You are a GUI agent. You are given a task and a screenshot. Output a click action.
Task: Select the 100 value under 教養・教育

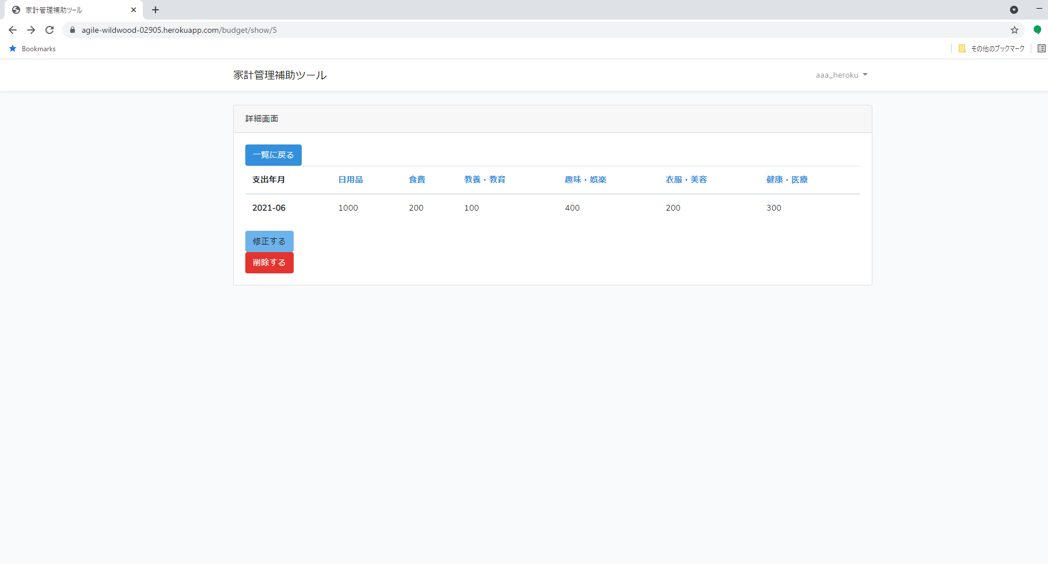pyautogui.click(x=472, y=208)
